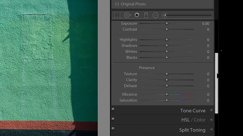Click the Blacks slider handle

coord(167,57)
